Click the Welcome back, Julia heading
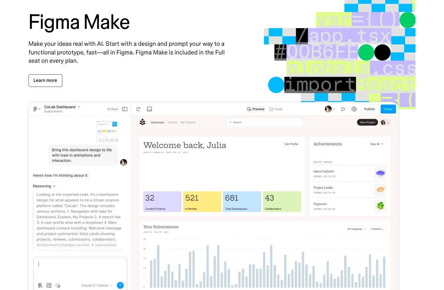Image resolution: width=444 pixels, height=290 pixels. click(x=185, y=145)
